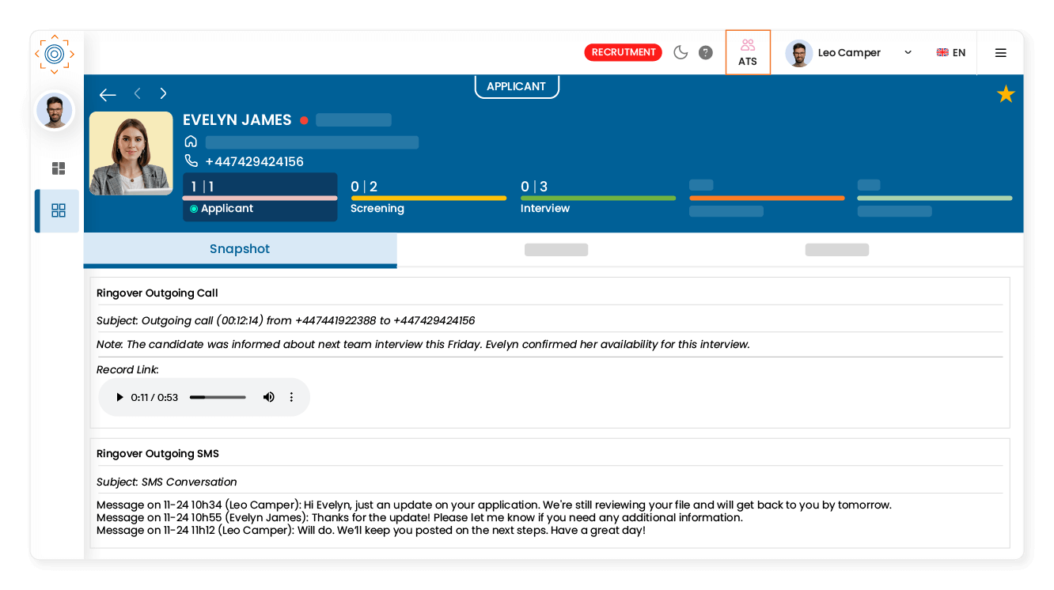Open the hamburger menu at top right

click(x=1000, y=52)
